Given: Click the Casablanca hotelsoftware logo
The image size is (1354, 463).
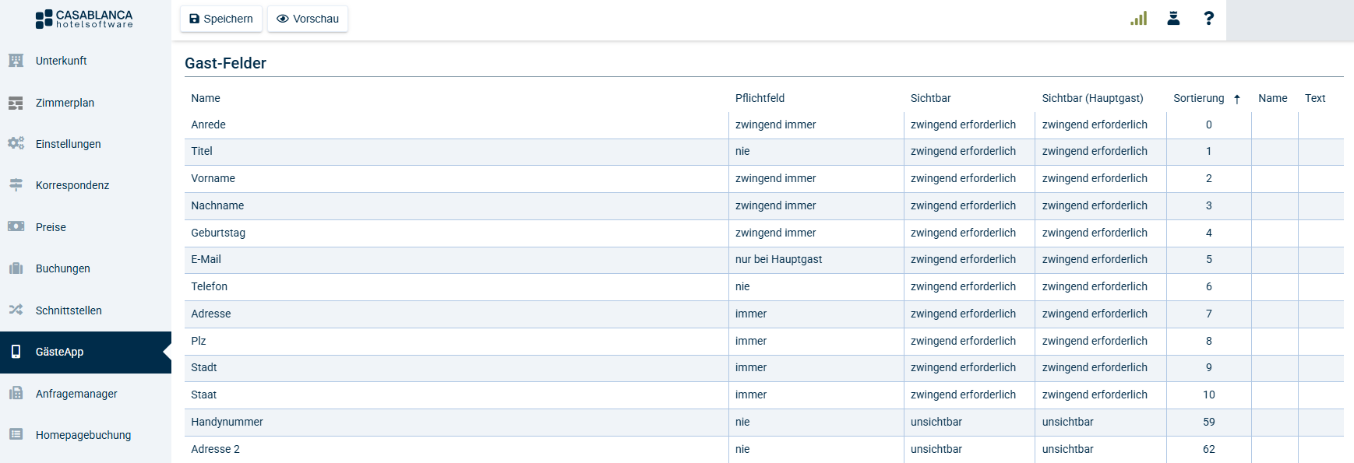Looking at the screenshot, I should click(x=84, y=19).
